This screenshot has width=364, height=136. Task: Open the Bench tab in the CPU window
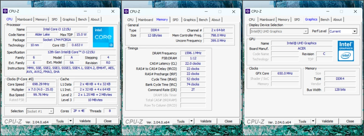(x=82, y=19)
